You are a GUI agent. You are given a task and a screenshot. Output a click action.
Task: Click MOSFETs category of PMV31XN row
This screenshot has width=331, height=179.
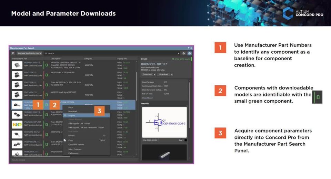pos(89,75)
